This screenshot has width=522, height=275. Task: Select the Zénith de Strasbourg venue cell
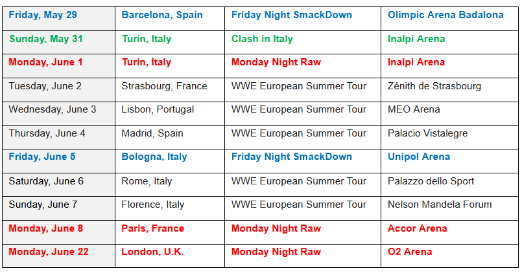pyautogui.click(x=434, y=86)
